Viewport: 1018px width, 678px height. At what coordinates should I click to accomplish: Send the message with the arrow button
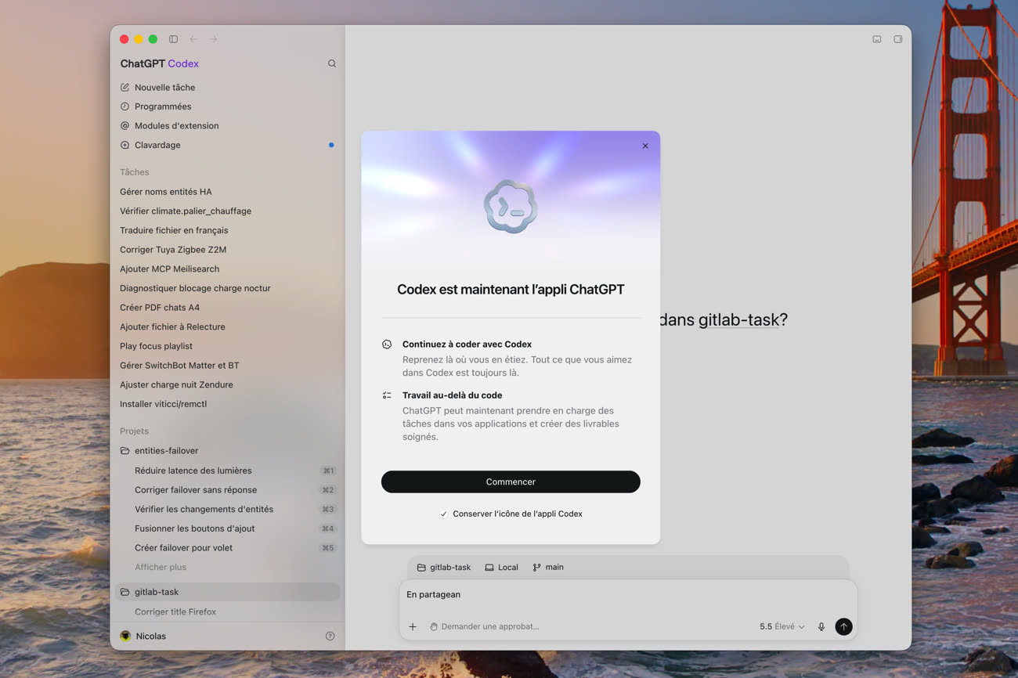843,626
